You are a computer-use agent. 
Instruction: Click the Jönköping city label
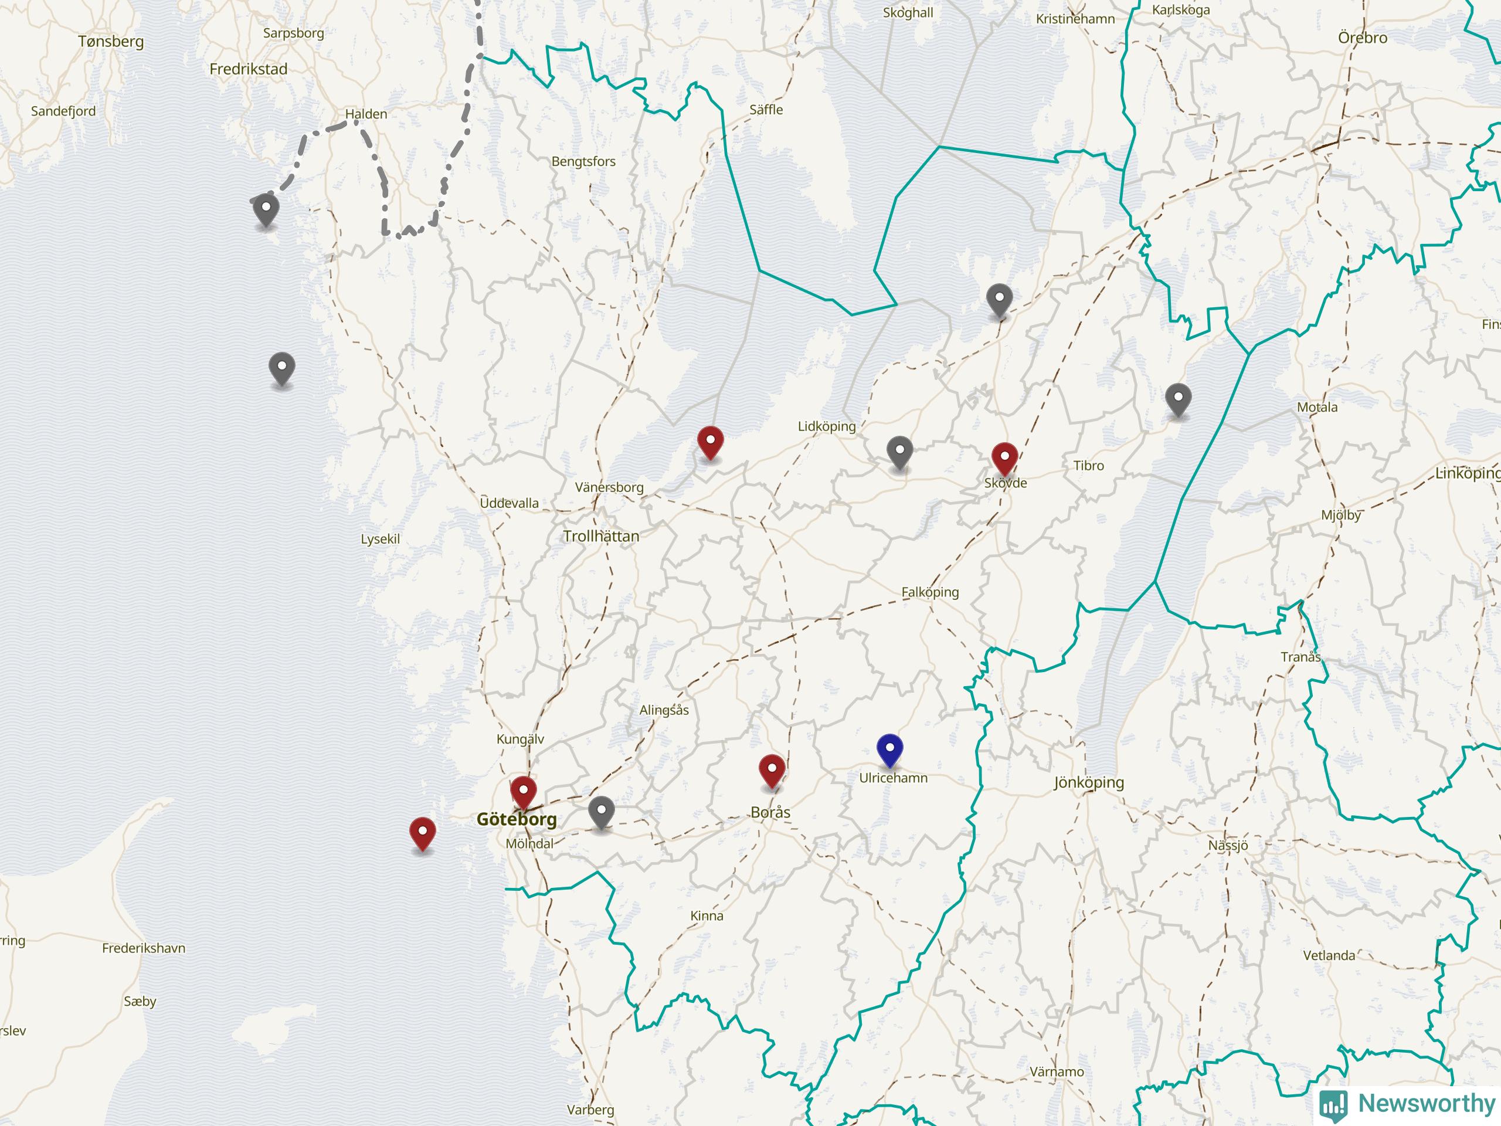[x=1088, y=782]
